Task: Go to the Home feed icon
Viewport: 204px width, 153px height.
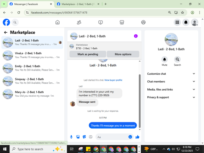Action: 58,22
